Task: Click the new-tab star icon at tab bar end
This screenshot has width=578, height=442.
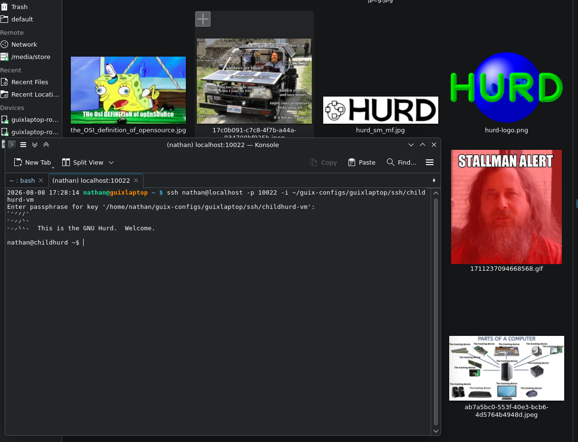Action: coord(433,180)
